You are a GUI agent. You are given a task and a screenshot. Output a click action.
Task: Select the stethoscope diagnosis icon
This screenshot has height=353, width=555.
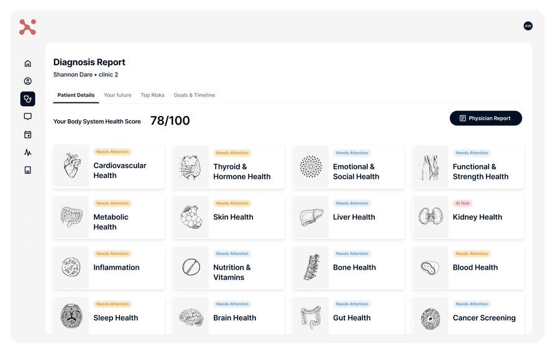27,99
